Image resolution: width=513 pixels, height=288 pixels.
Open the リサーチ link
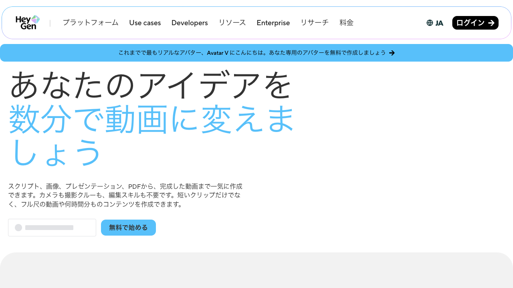315,23
